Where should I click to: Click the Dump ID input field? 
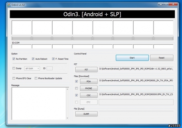[49, 68]
